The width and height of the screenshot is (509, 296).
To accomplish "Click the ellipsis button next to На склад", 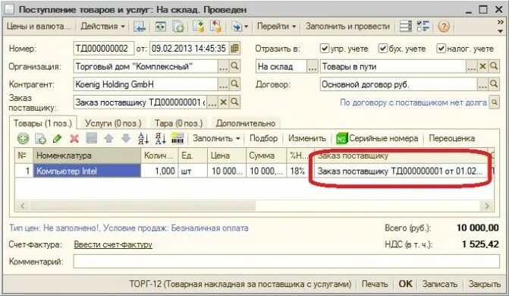I will [312, 67].
